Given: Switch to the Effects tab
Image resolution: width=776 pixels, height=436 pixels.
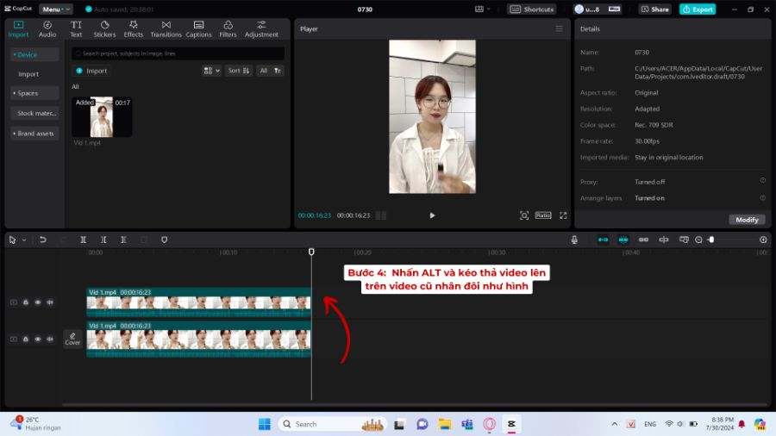Looking at the screenshot, I should click(x=133, y=29).
